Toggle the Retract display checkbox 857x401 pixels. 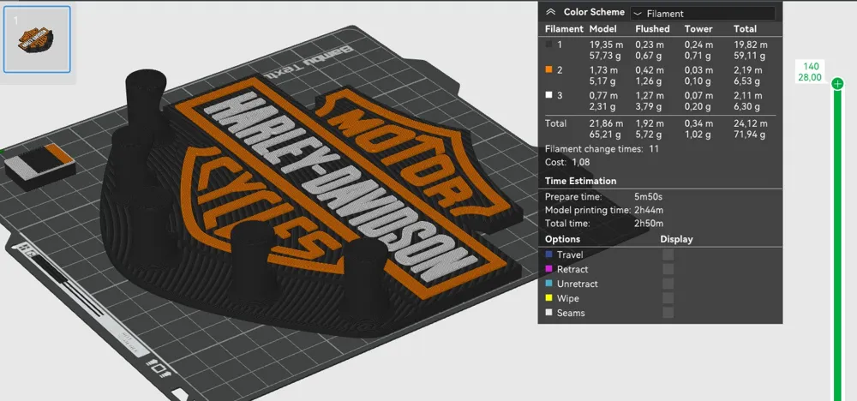tap(668, 269)
